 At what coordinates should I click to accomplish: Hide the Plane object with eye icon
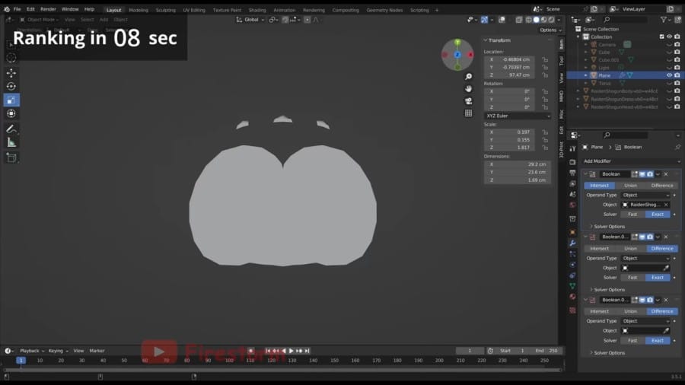point(669,75)
